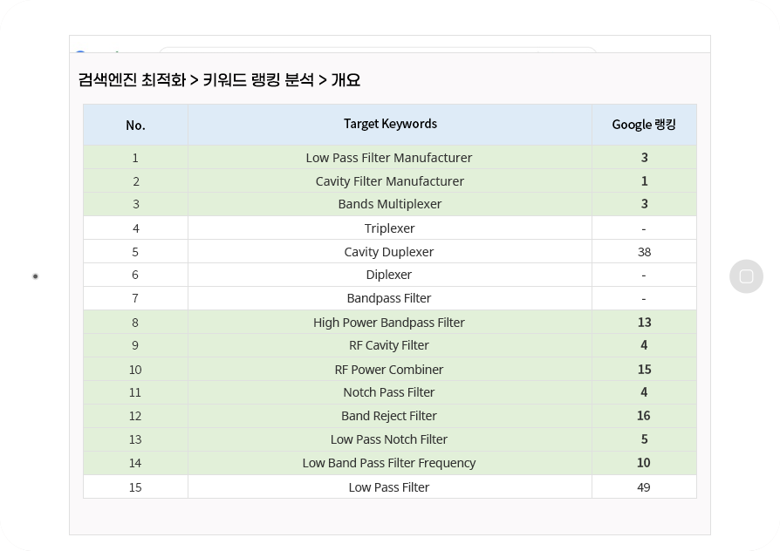The height and width of the screenshot is (551, 780).
Task: Select the 'RF Cavity Filter' keyword
Action: (389, 345)
